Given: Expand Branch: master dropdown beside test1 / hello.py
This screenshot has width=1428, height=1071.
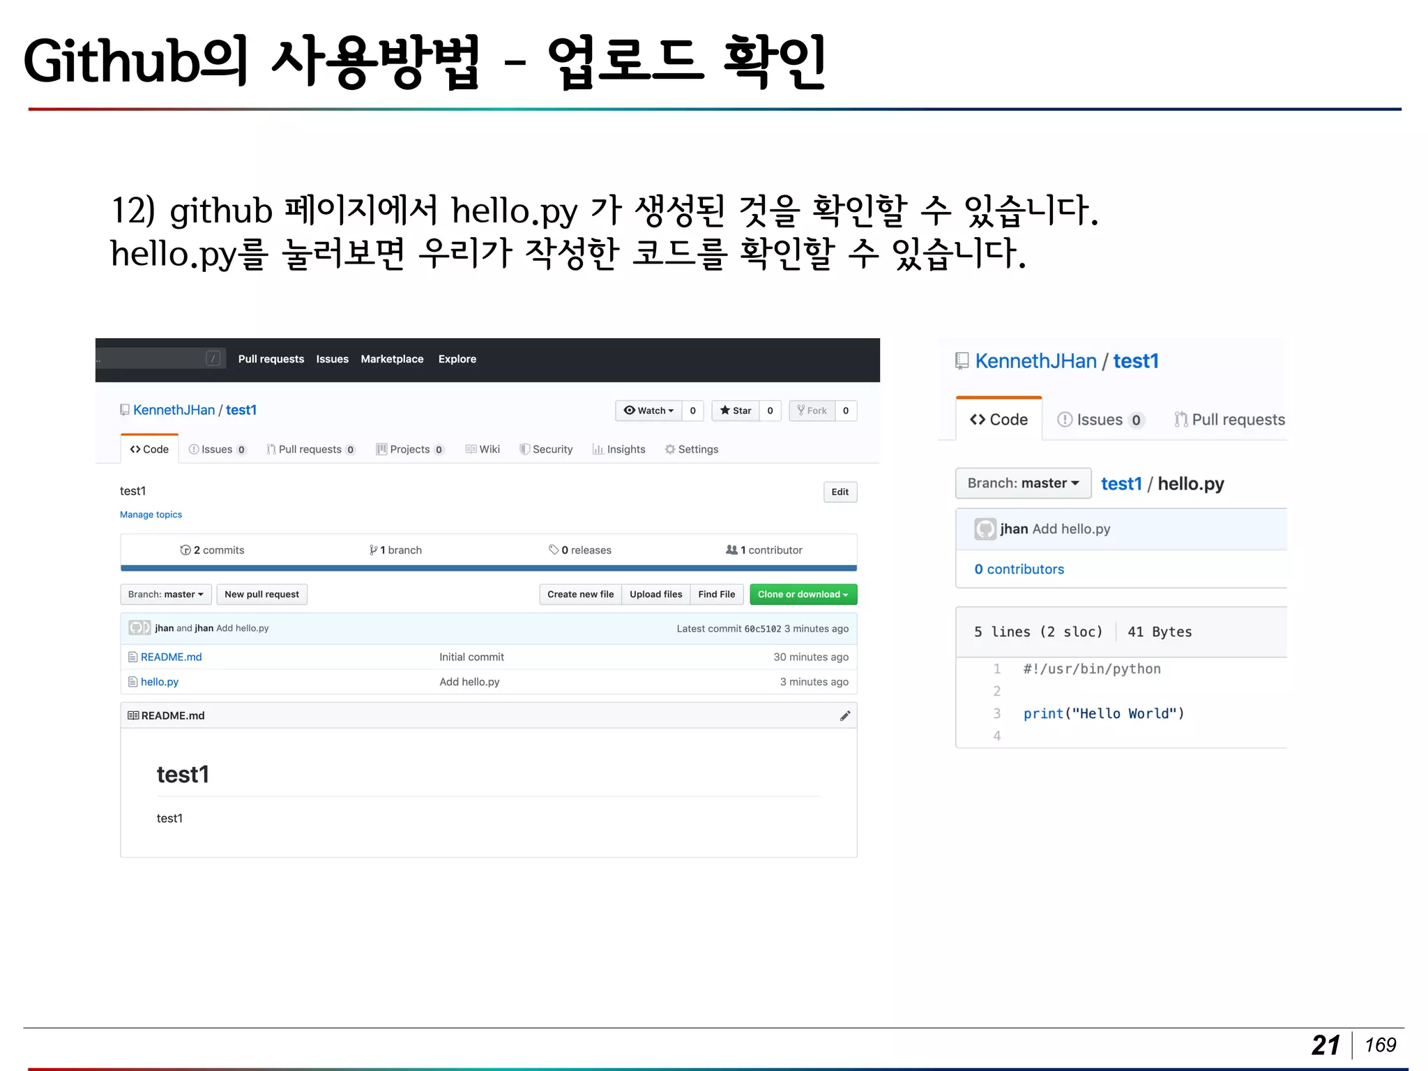Looking at the screenshot, I should [1022, 483].
